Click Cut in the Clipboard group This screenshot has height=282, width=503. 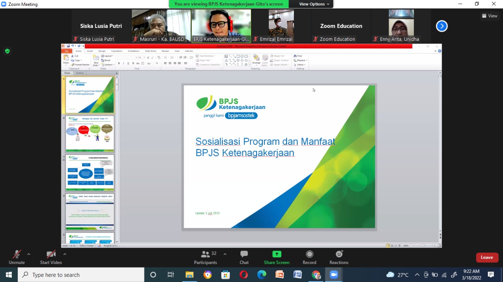point(75,56)
